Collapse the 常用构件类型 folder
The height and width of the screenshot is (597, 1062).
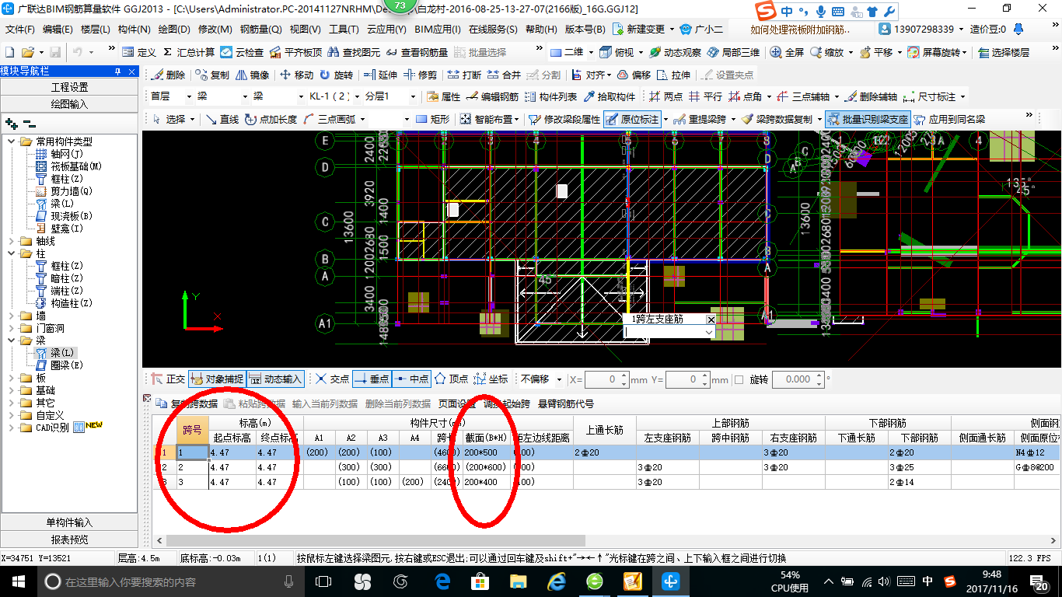coord(11,141)
